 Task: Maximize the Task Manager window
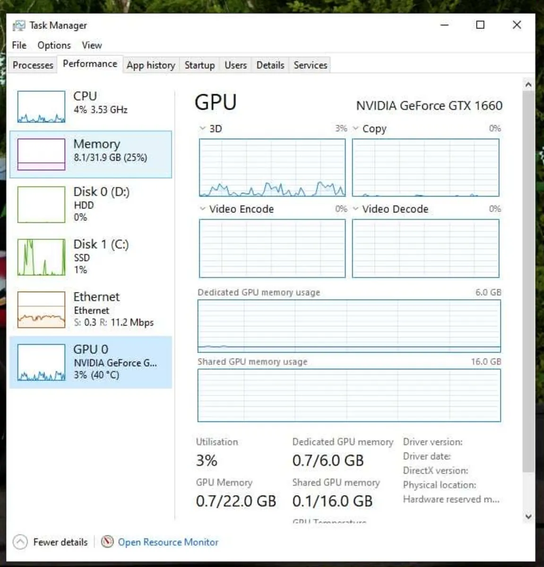(480, 25)
